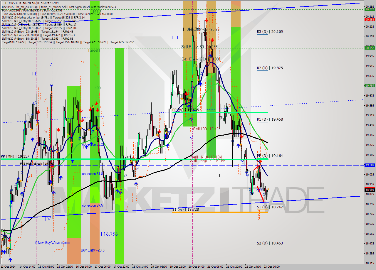Viewport: 376px width, 270px height.
Task: Select the Sell Target2 | 19.165 label
Action: [x=208, y=161]
